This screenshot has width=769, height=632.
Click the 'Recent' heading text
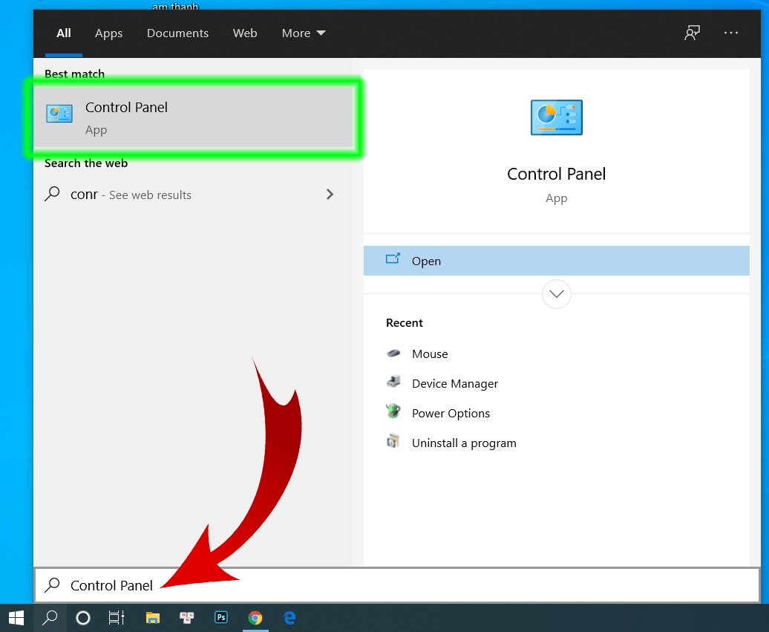click(x=404, y=323)
